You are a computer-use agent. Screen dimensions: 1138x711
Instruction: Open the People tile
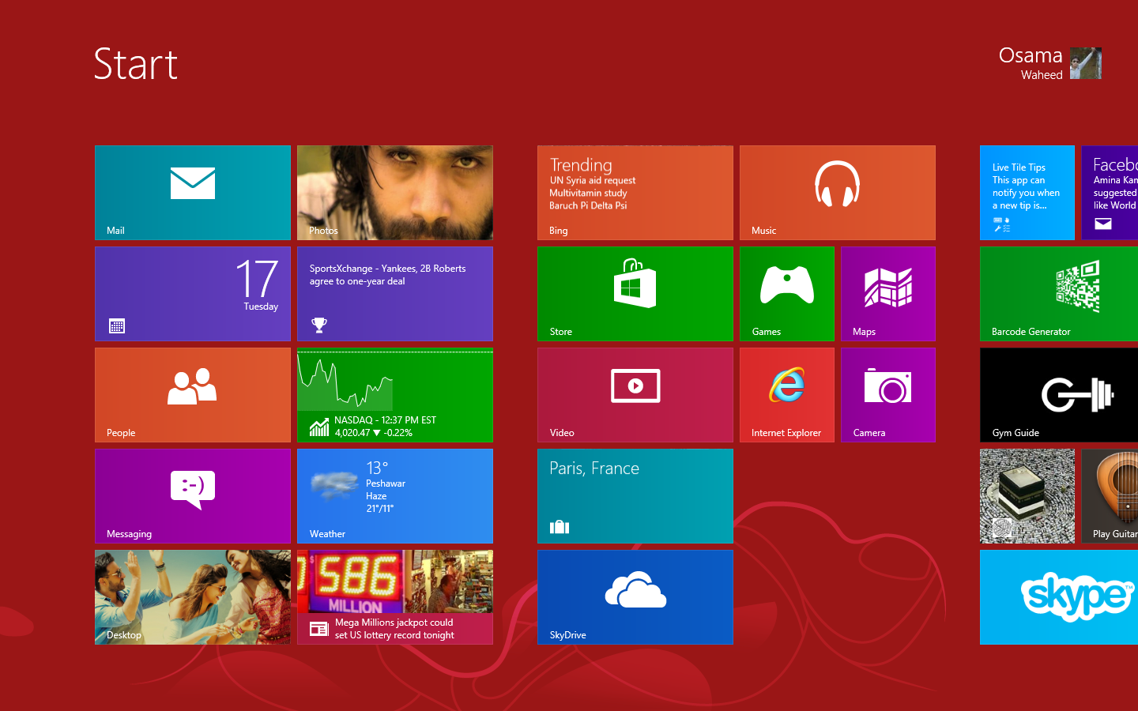pos(193,395)
